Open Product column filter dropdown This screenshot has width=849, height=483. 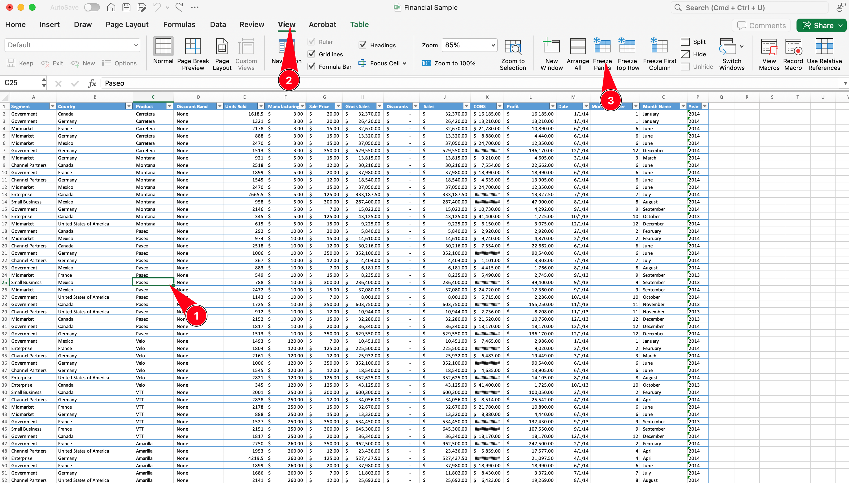170,106
